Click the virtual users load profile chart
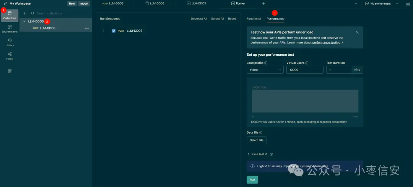Image resolution: width=413 pixels, height=187 pixels. pos(305,101)
